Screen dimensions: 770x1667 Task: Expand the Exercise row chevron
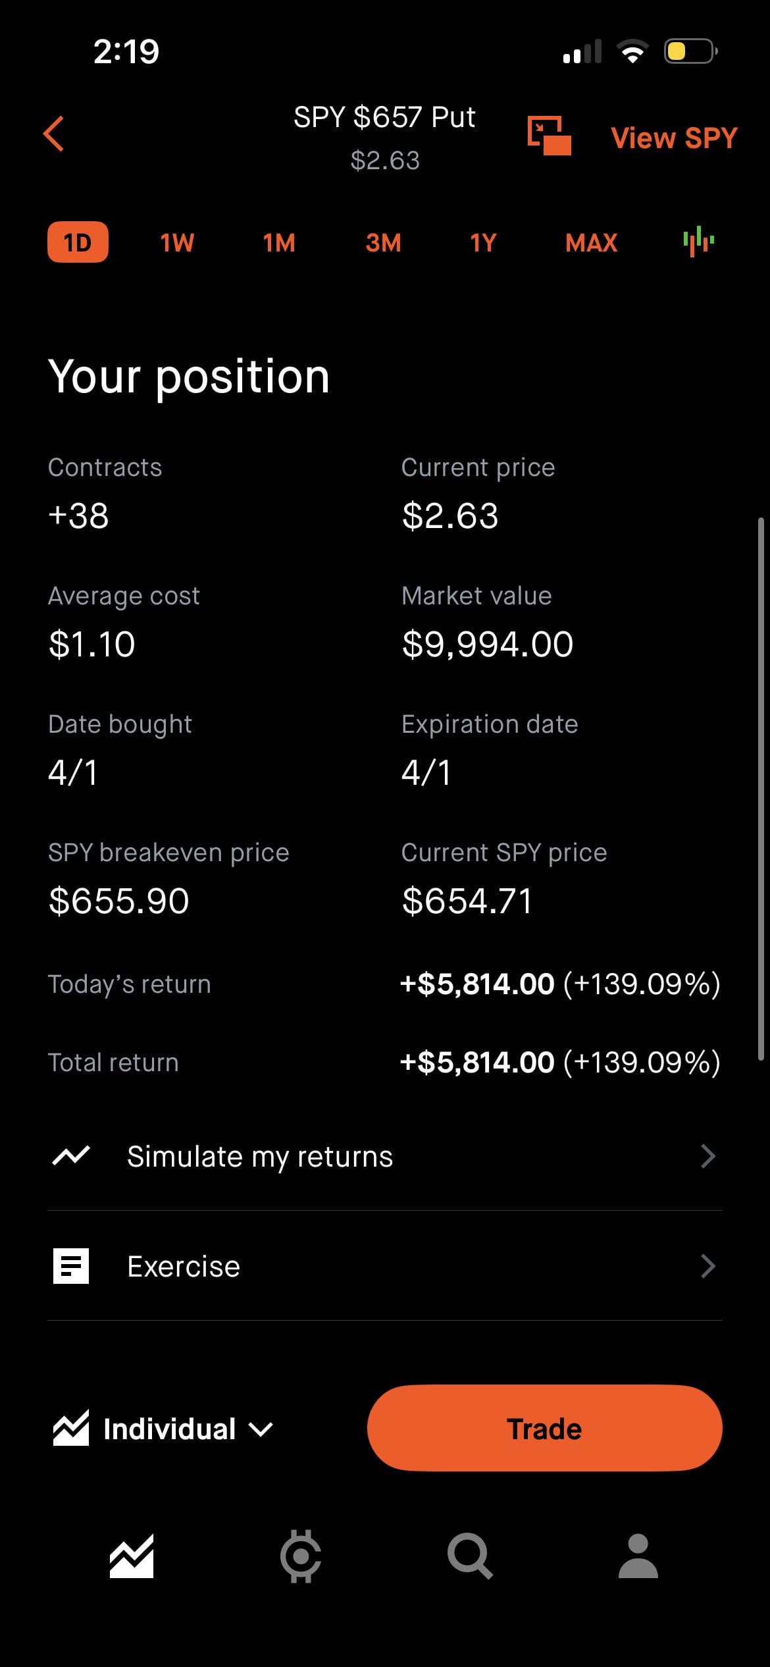click(x=708, y=1266)
